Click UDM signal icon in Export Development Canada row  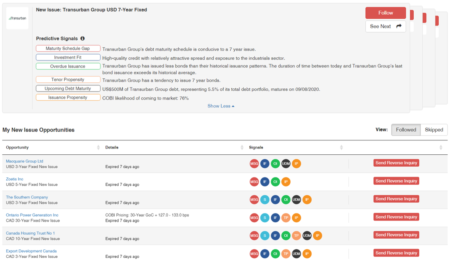[297, 254]
